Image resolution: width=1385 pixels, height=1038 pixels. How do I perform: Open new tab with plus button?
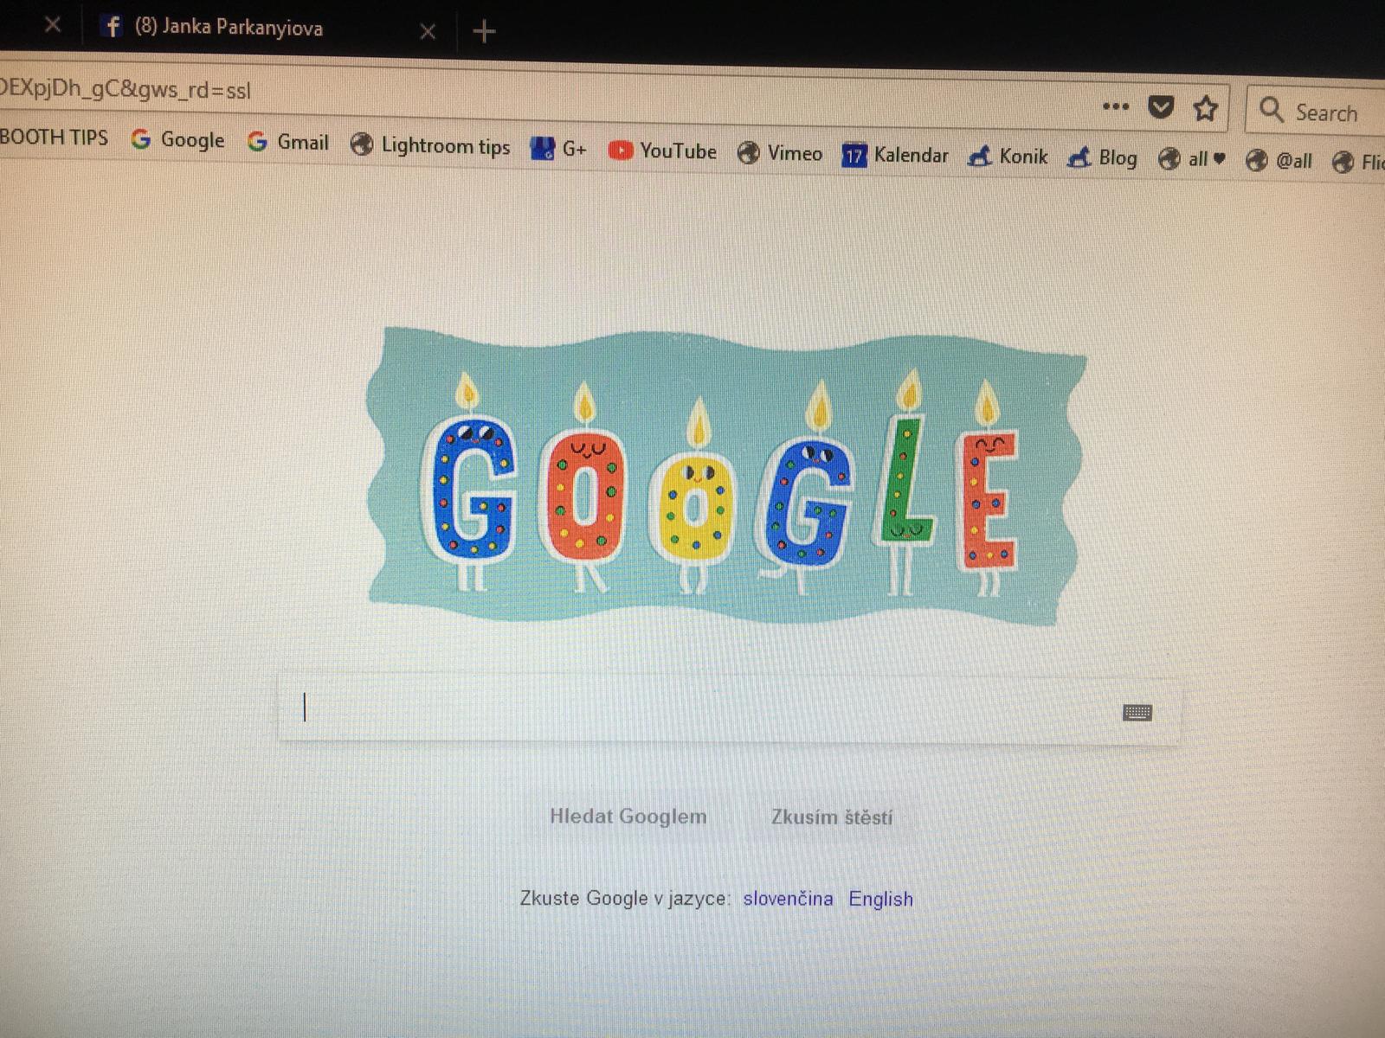point(485,32)
